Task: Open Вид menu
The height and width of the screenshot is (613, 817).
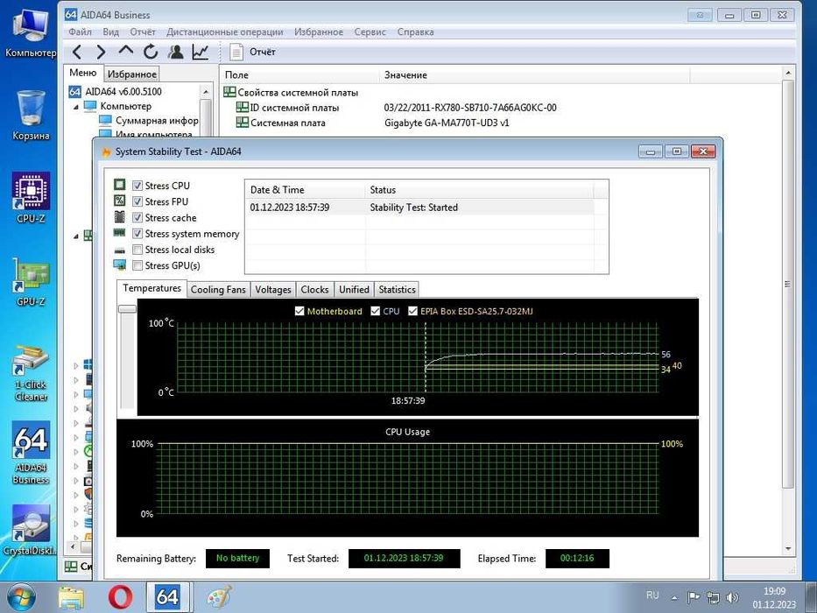Action: [111, 32]
